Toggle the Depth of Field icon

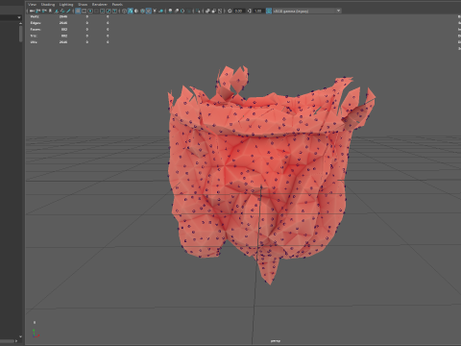[189, 11]
